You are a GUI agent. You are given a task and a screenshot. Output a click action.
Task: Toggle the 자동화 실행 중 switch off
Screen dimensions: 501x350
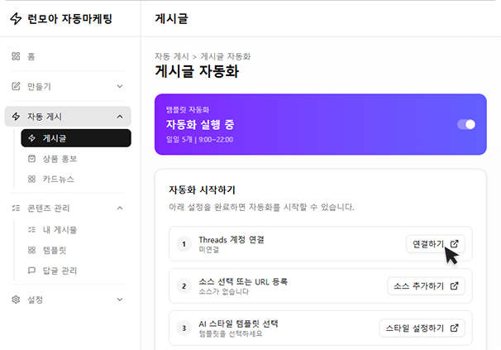pyautogui.click(x=466, y=124)
